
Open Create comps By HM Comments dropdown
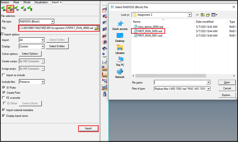(x=43, y=61)
